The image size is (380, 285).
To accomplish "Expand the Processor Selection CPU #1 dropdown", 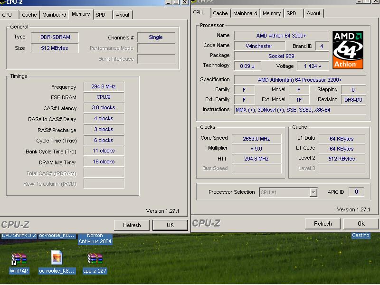I will pos(313,192).
